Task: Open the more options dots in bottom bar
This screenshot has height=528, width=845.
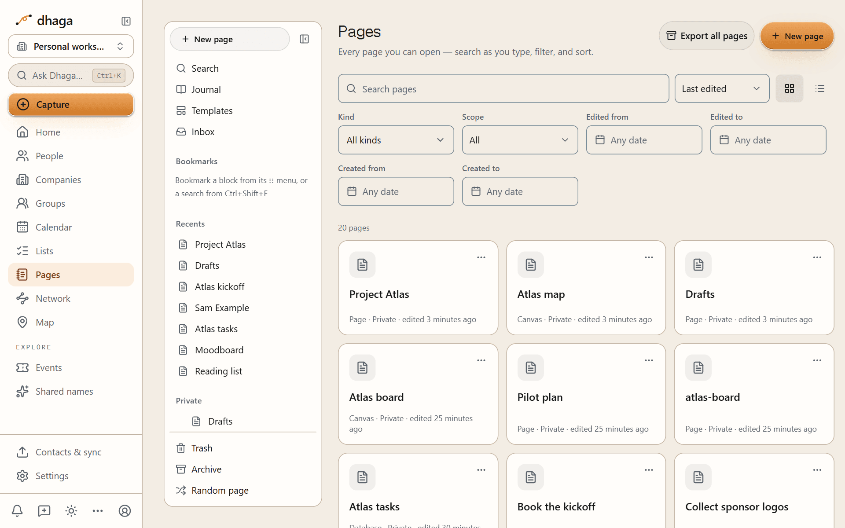Action: pos(98,511)
